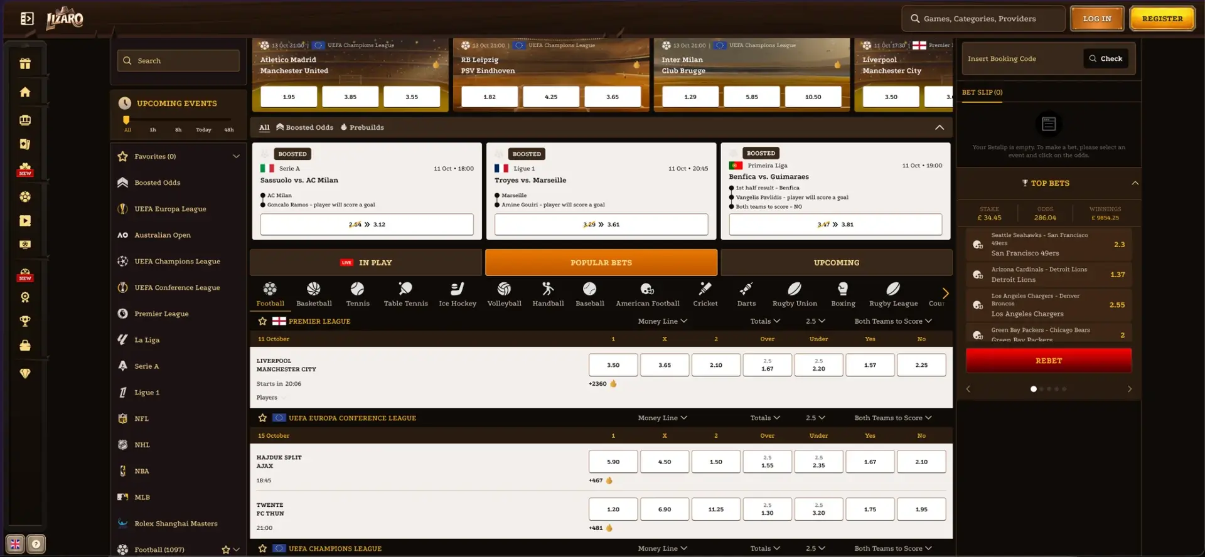Favorite the UEFA Europa Conference League with the star
Image resolution: width=1205 pixels, height=557 pixels.
pyautogui.click(x=262, y=418)
